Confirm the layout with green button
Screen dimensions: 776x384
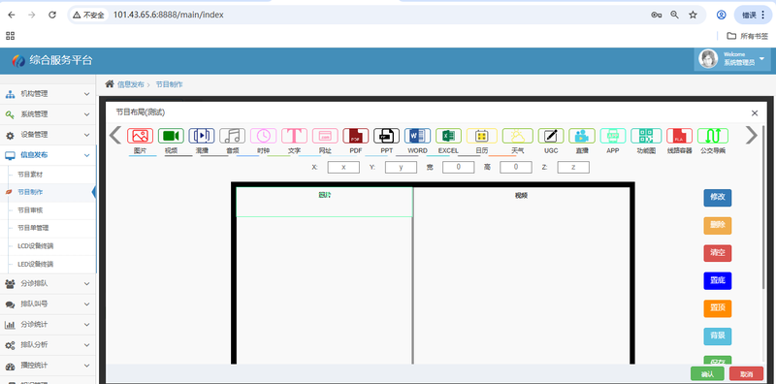[x=707, y=374]
